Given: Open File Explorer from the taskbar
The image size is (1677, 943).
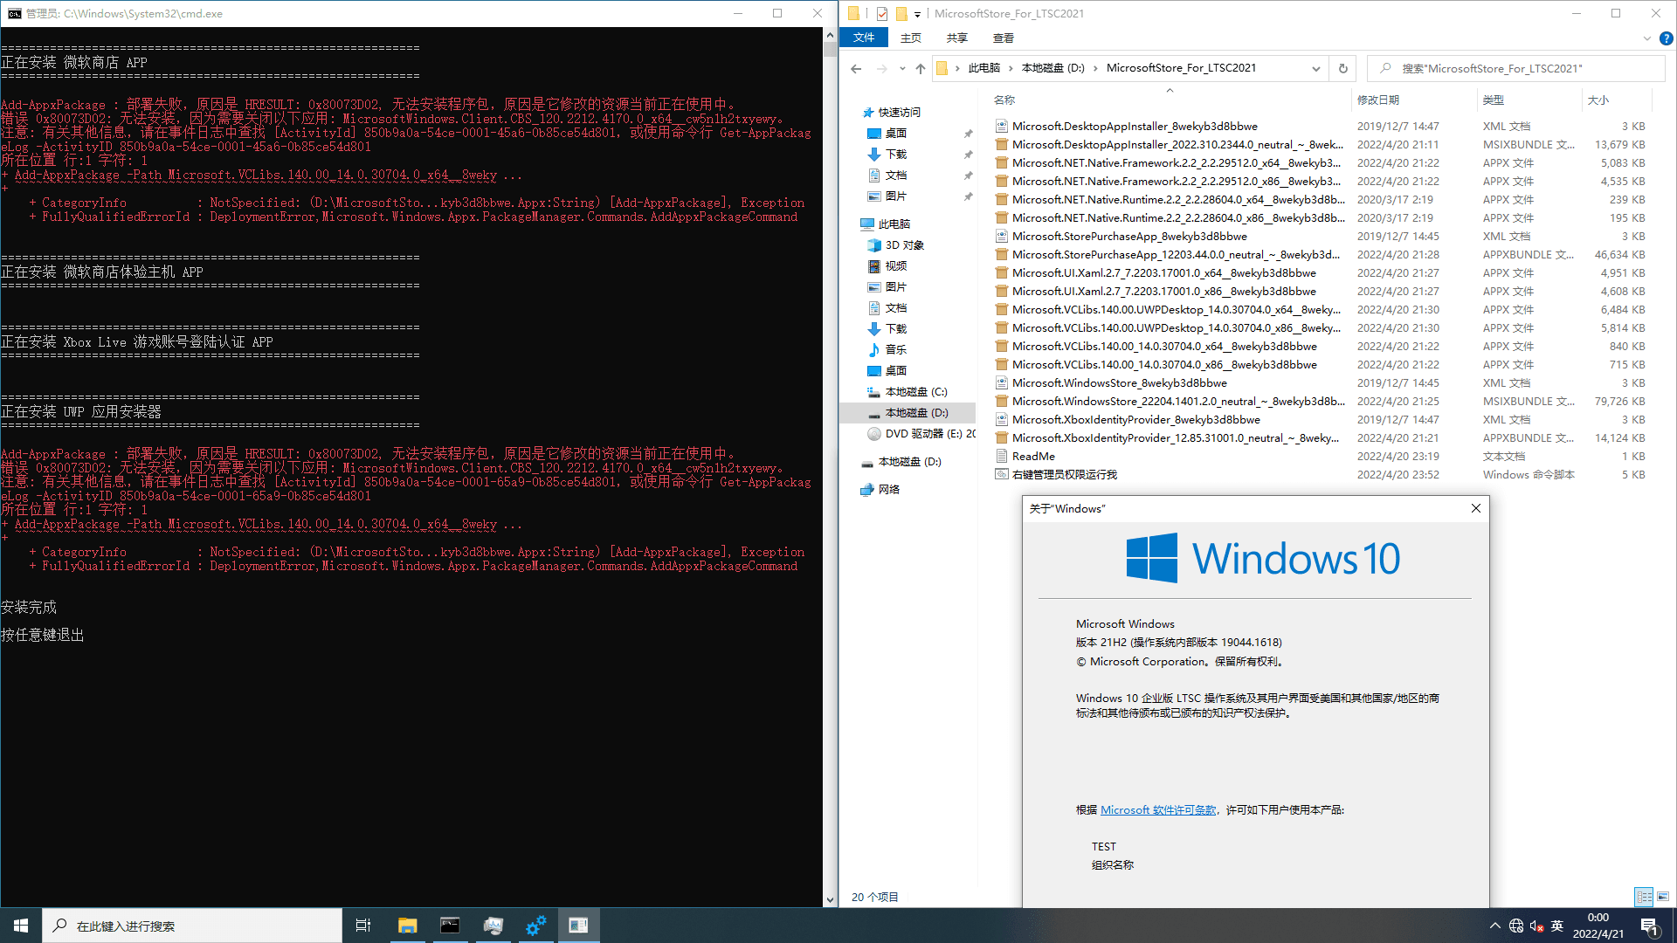Looking at the screenshot, I should pyautogui.click(x=407, y=926).
